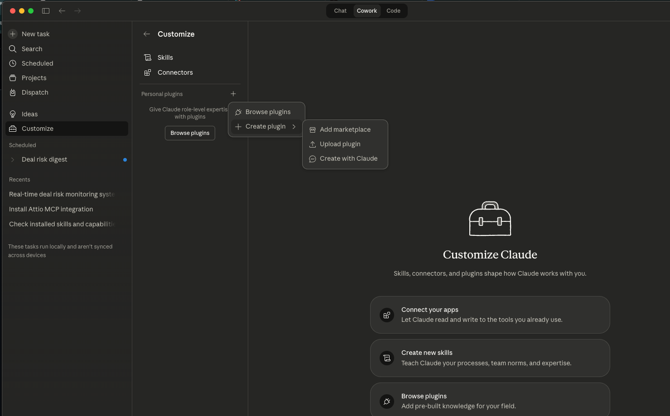
Task: Choose Create with Claude menu option
Action: click(348, 158)
